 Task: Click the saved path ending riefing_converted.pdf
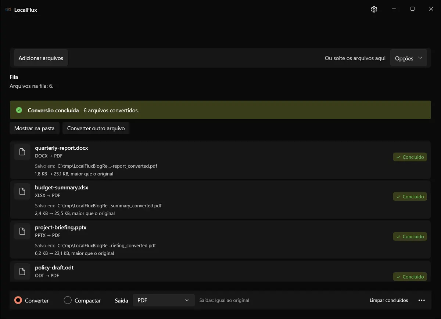107,246
